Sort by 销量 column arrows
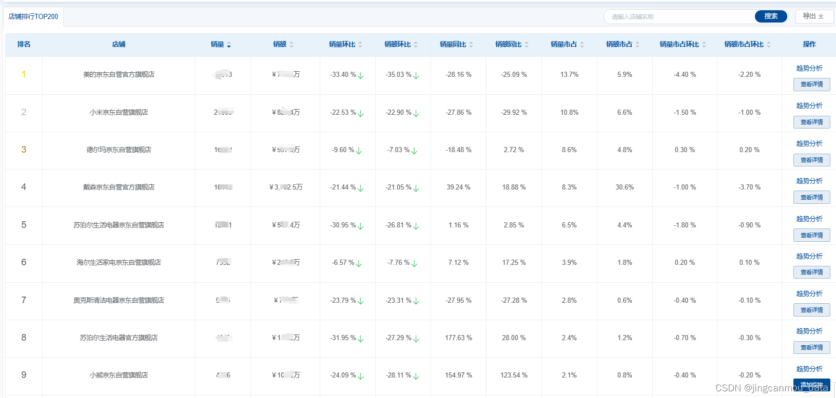 (229, 45)
